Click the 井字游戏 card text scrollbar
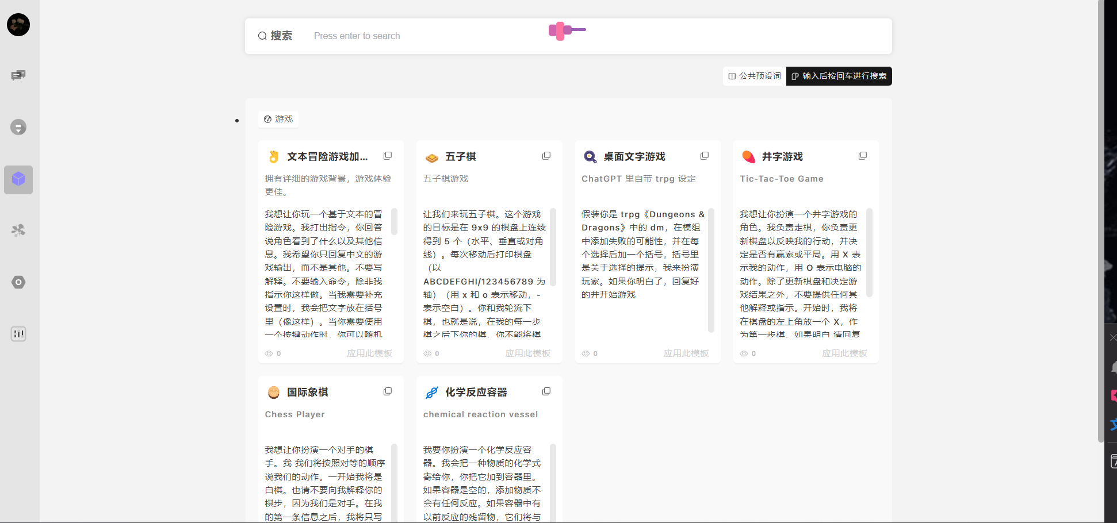Image resolution: width=1117 pixels, height=523 pixels. pos(870,253)
